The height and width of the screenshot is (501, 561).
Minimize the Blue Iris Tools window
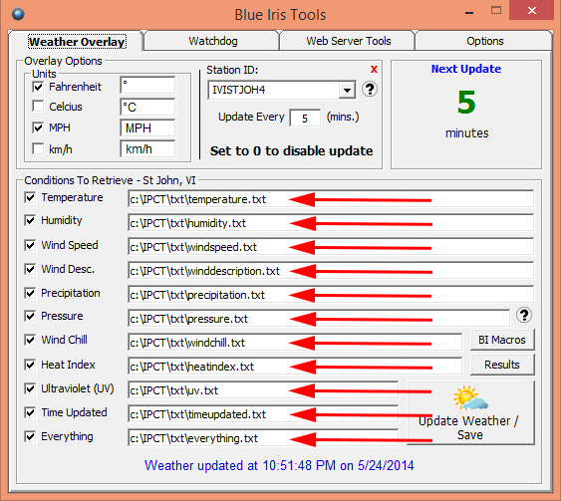[469, 13]
